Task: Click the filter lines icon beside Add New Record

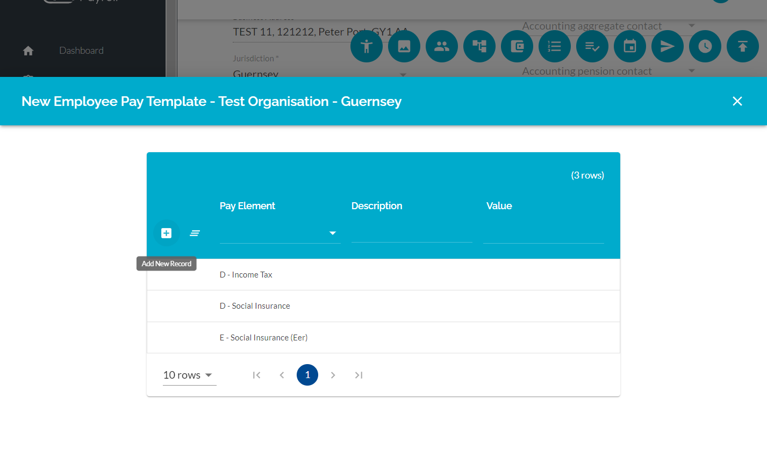Action: tap(195, 233)
